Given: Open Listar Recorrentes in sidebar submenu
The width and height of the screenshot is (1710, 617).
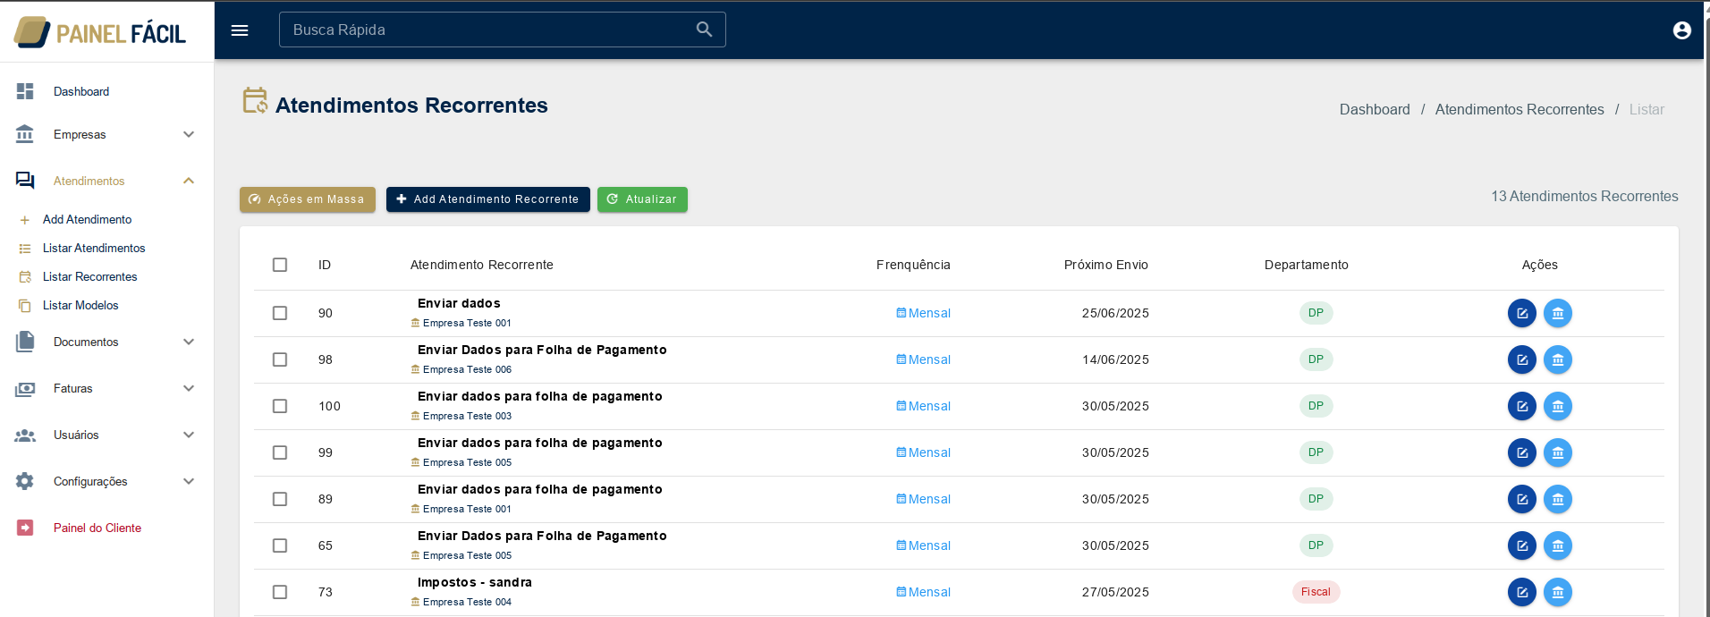Looking at the screenshot, I should [x=89, y=276].
